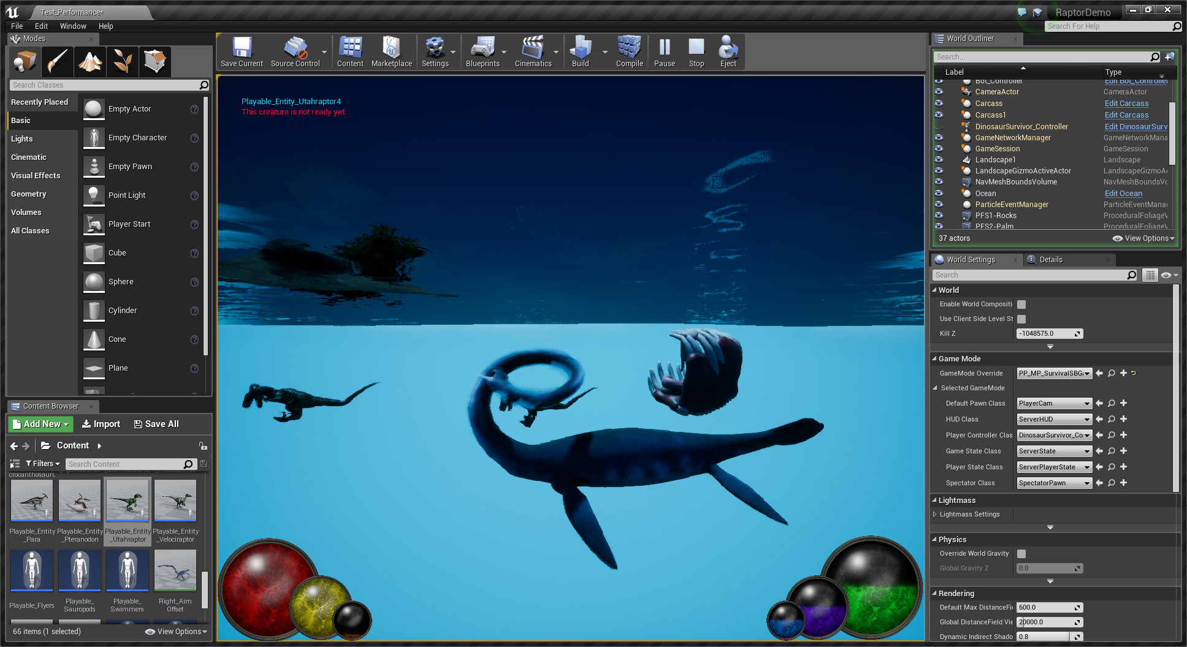Enable Override World Gravity checkbox
The height and width of the screenshot is (647, 1187).
point(1021,554)
